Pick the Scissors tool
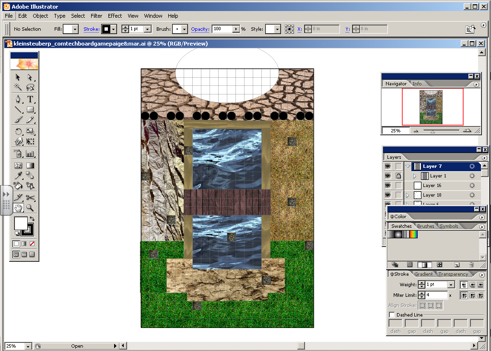 click(30, 197)
